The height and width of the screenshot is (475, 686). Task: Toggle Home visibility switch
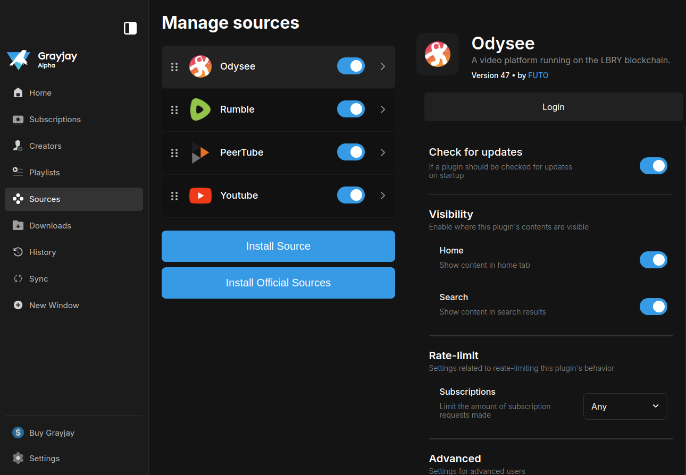coord(654,260)
